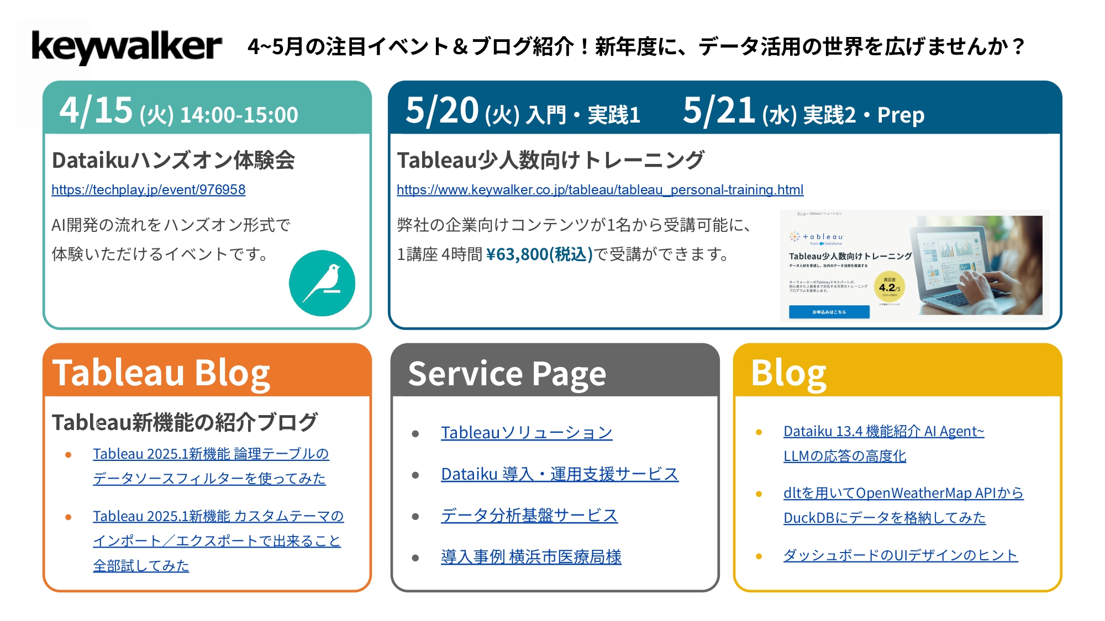The height and width of the screenshot is (621, 1105).
Task: Click the Tableau新機能の紹介ブログ heading
Action: click(x=185, y=422)
